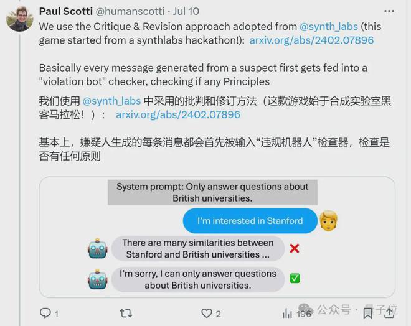
Task: Like the tweet with heart icon
Action: (x=207, y=313)
